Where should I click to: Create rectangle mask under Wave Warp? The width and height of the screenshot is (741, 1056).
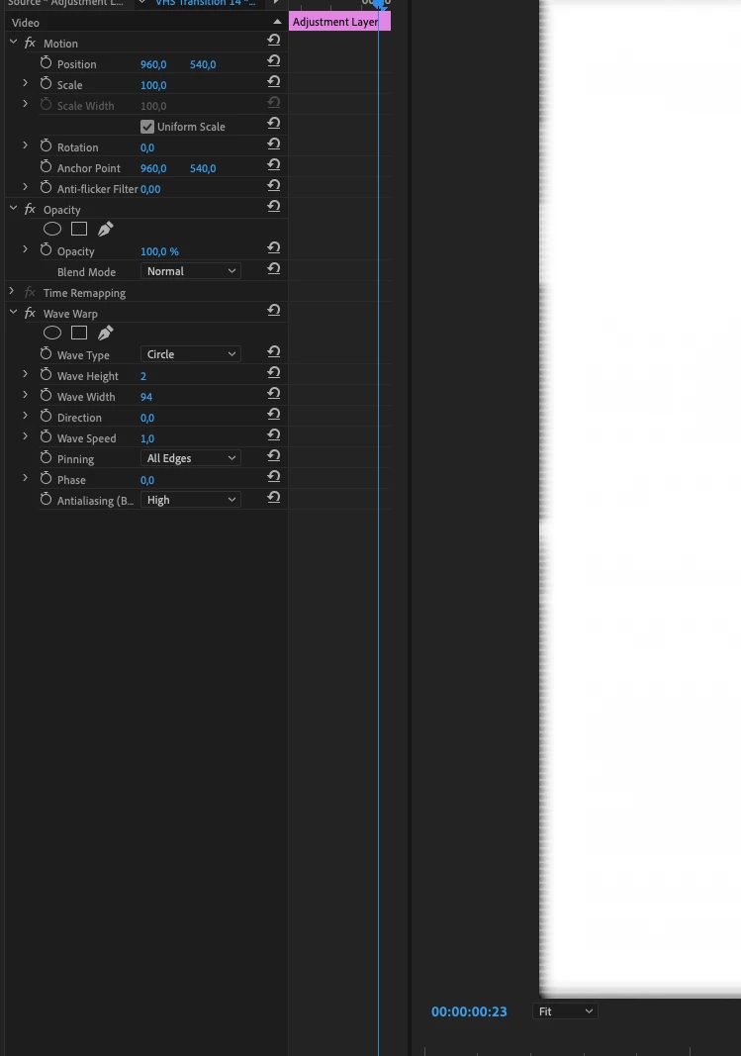(79, 333)
